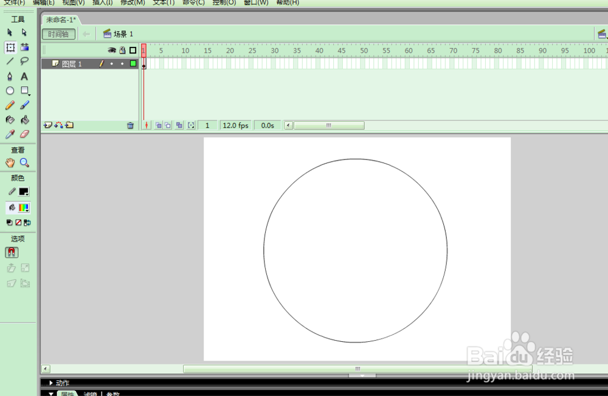Switch to the 未命名-1* document tab

(x=61, y=20)
